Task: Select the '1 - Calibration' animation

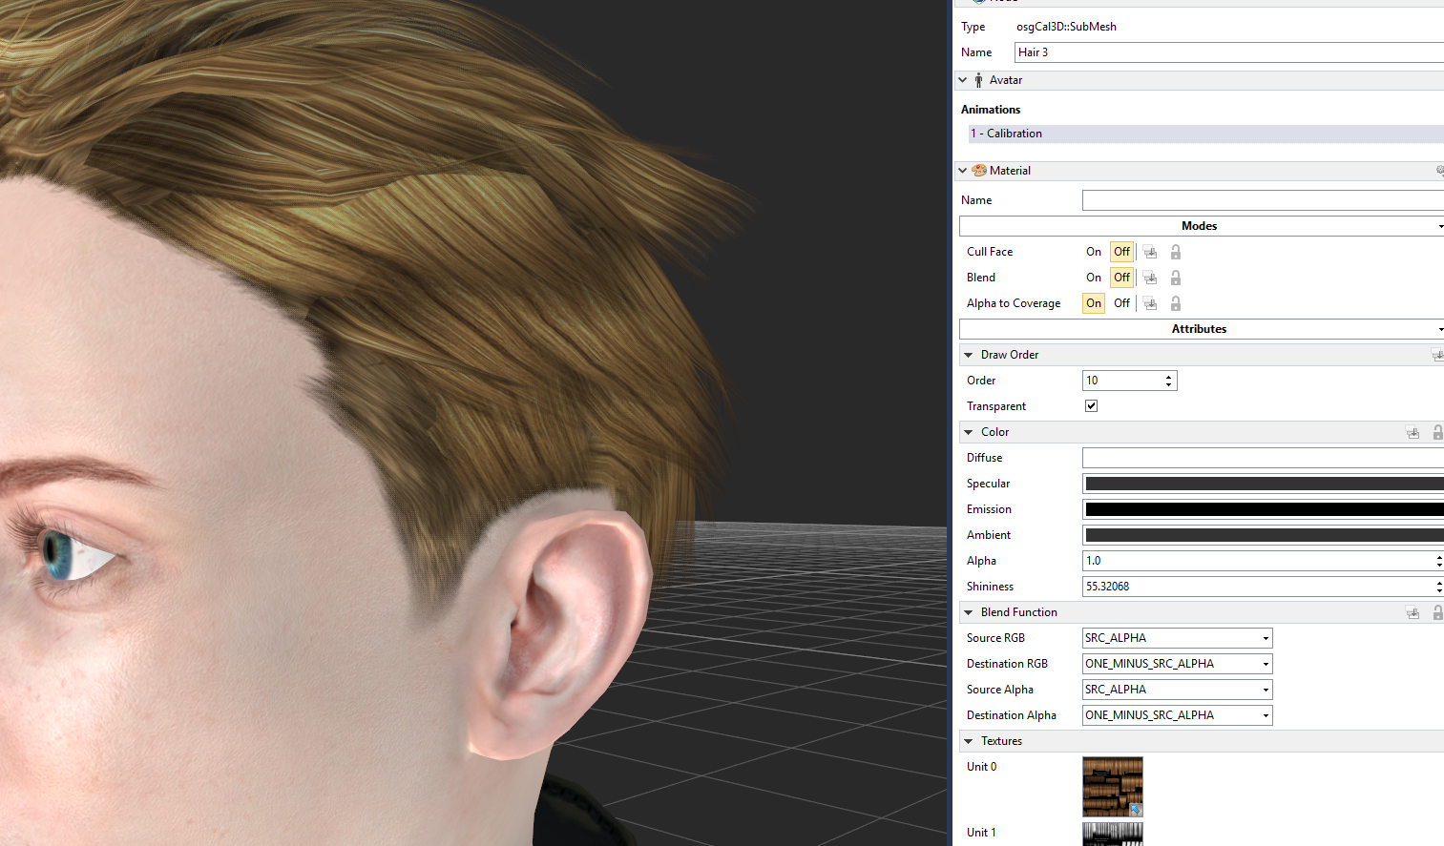Action: tap(1205, 134)
